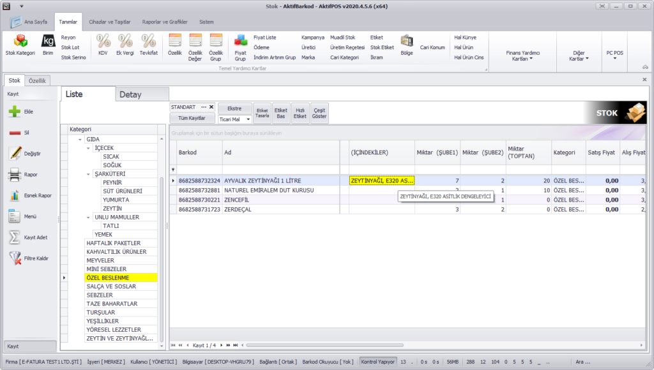Image resolution: width=654 pixels, height=370 pixels.
Task: Expand the Finans Yardımcı Kartları dropdown
Action: pyautogui.click(x=522, y=56)
